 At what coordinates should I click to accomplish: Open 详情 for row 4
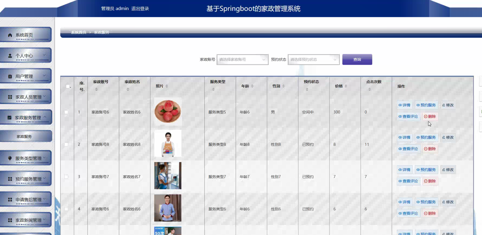(405, 202)
